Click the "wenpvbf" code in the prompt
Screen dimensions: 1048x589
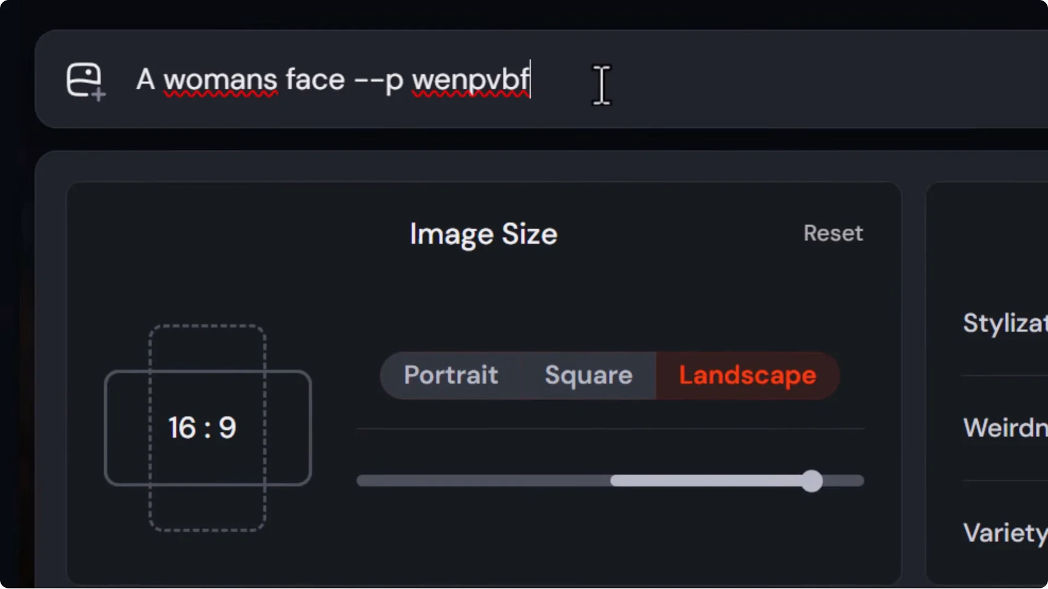click(x=470, y=80)
